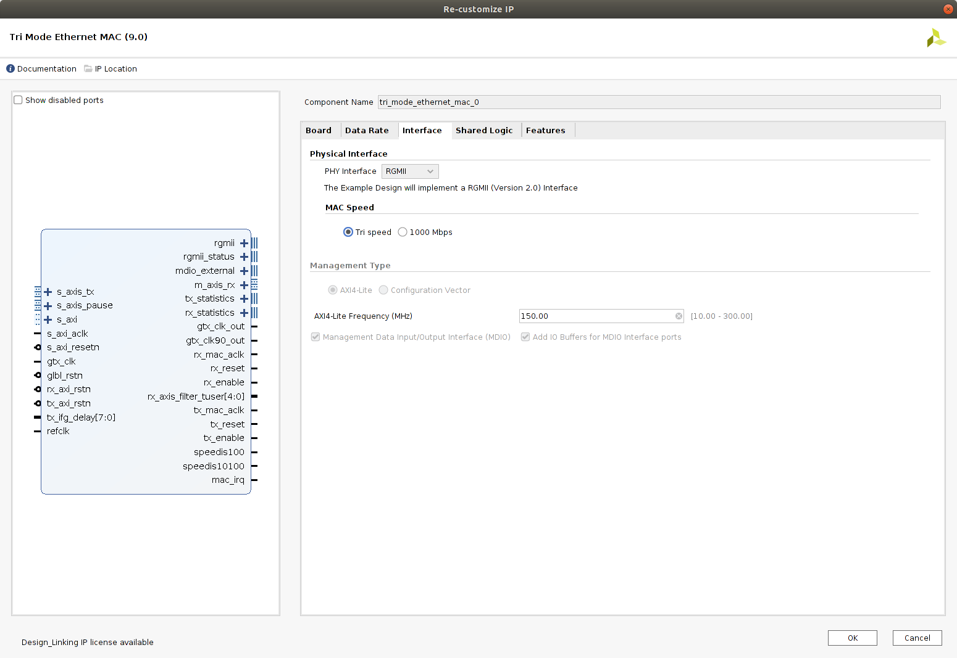957x658 pixels.
Task: Click the s_axi_aclk port label
Action: pyautogui.click(x=67, y=334)
